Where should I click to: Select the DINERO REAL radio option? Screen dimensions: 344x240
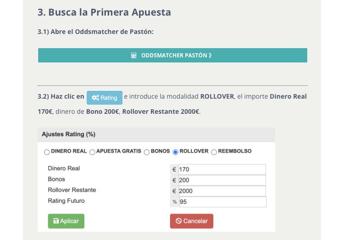pyautogui.click(x=47, y=152)
